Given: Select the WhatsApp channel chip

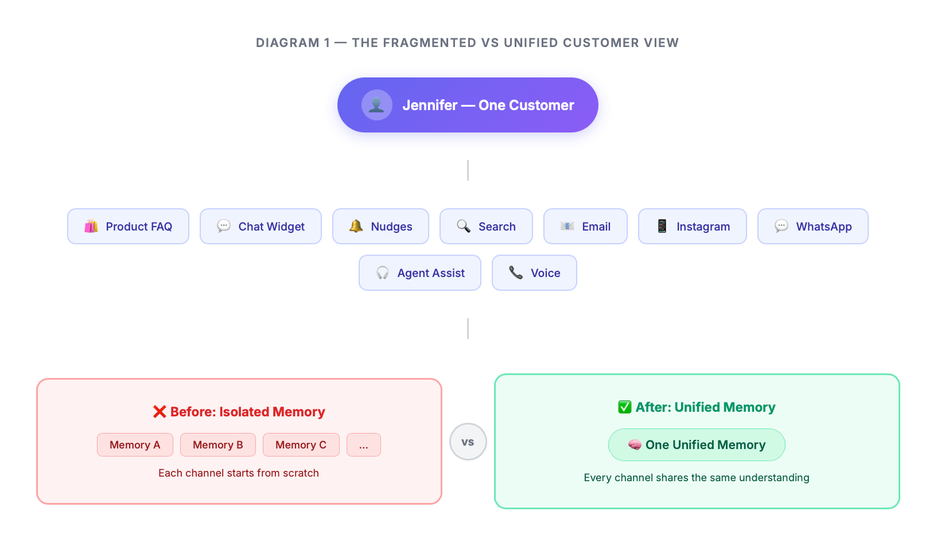Looking at the screenshot, I should 812,227.
